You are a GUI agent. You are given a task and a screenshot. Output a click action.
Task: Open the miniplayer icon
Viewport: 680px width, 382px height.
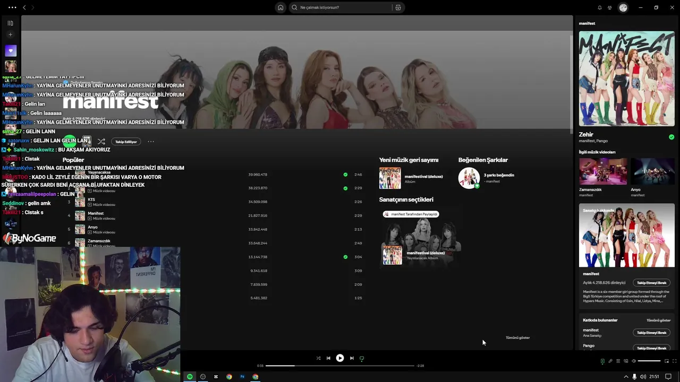point(667,361)
